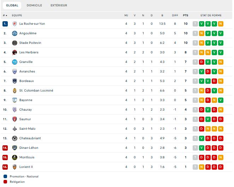Viewport: 234px width, 187px height.
Task: Click Montlouis team logo
Action: pos(14,157)
